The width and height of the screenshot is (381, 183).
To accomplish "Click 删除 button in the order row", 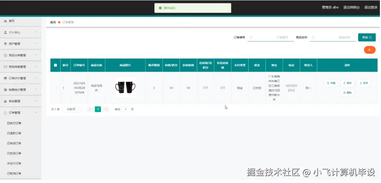I will 348,93.
